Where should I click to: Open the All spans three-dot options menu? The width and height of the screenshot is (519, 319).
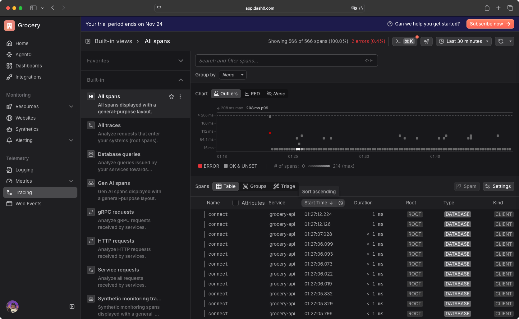(x=180, y=97)
